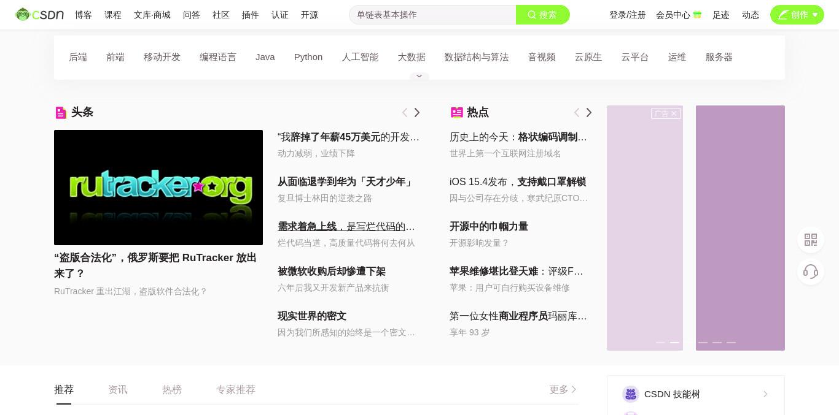
Task: Close the 广告 ad banner
Action: coord(674,113)
